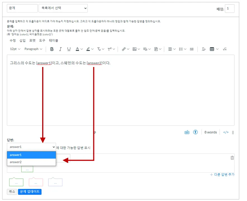The image size is (247, 201).
Task: Click the 배점 points input field
Action: (x=230, y=8)
